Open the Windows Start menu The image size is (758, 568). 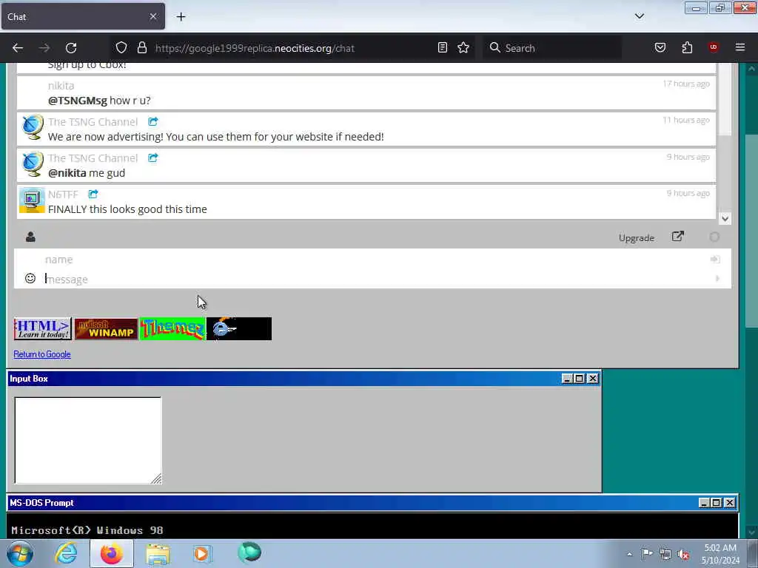point(20,553)
